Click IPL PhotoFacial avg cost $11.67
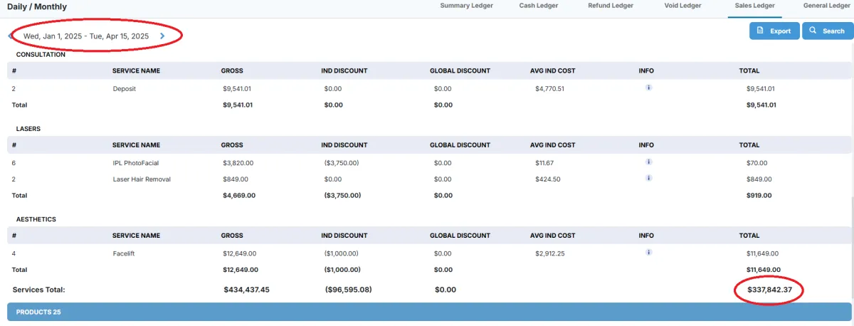Image resolution: width=854 pixels, height=326 pixels. (545, 163)
